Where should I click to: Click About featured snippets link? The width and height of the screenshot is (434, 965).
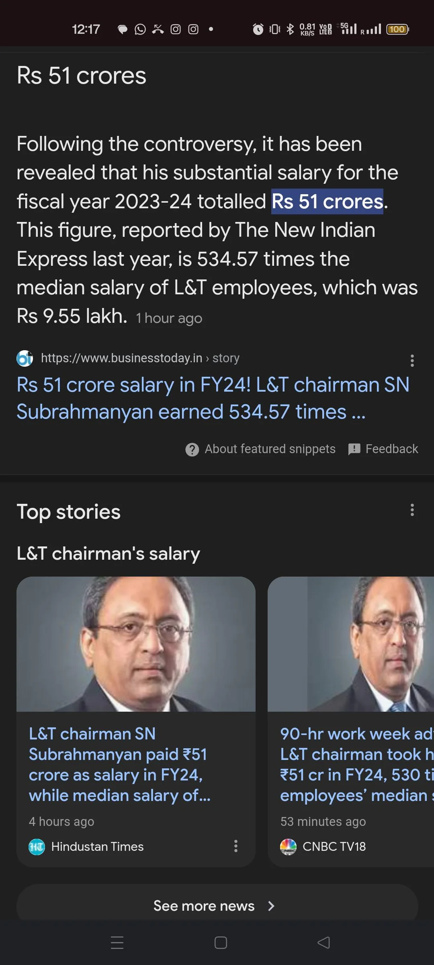click(x=270, y=449)
